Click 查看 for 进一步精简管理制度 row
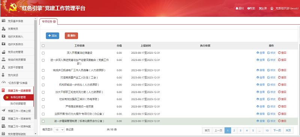The height and width of the screenshot is (137, 300). pyautogui.click(x=261, y=121)
